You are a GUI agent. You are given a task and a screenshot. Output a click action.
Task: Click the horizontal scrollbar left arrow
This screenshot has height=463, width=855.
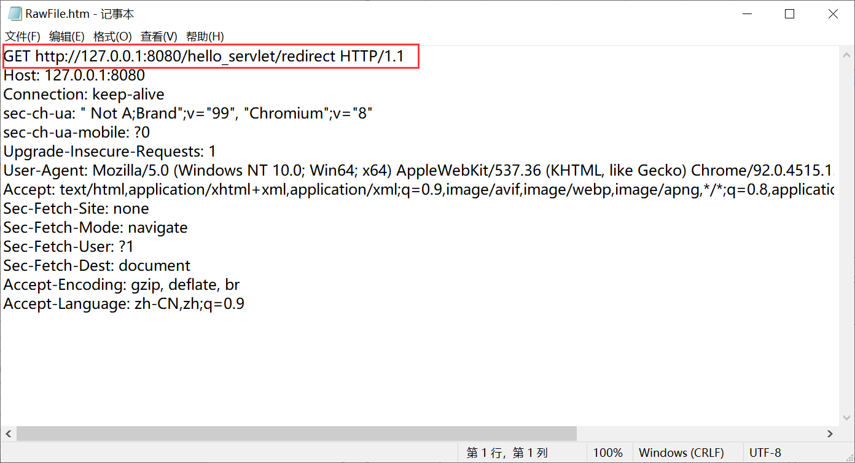8,434
